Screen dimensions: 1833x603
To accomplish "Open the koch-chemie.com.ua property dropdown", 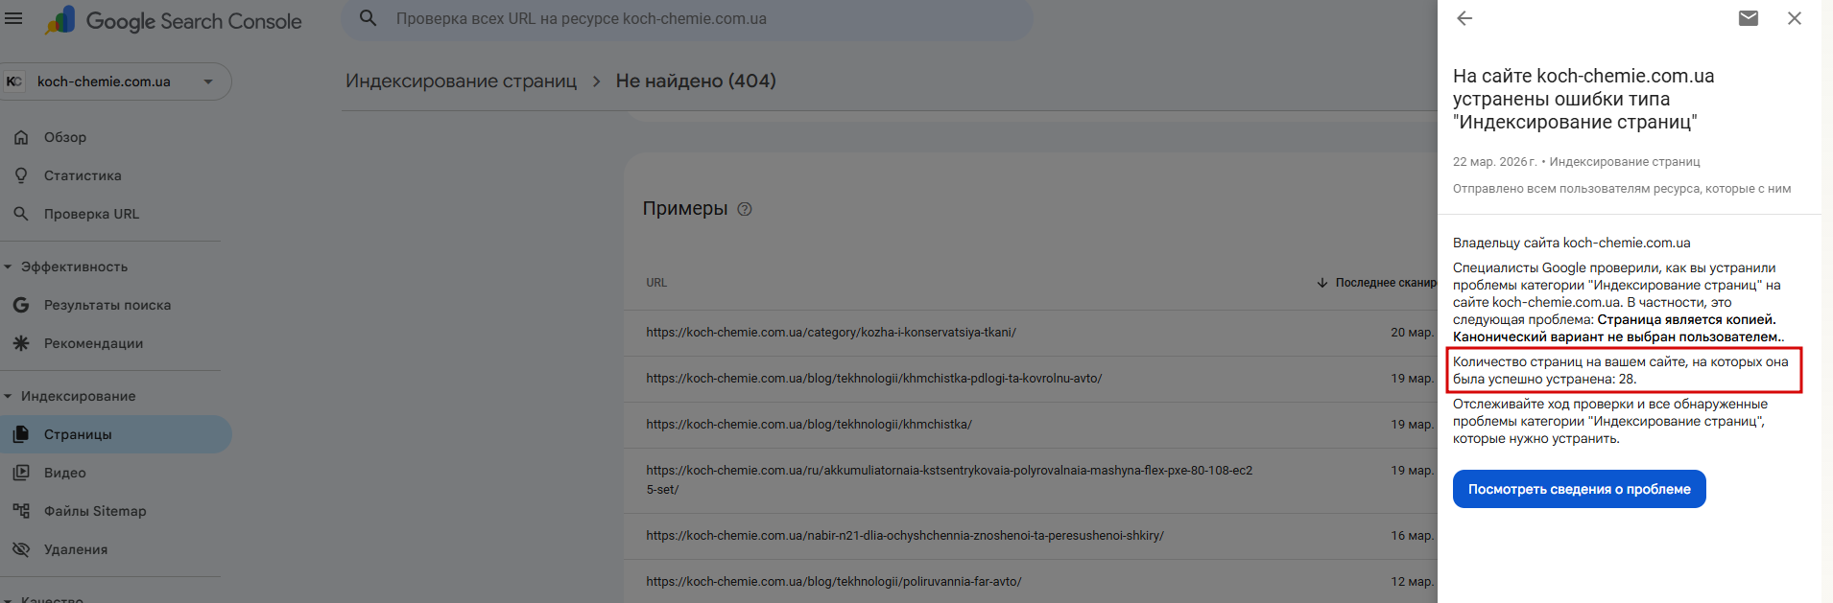I will 116,81.
